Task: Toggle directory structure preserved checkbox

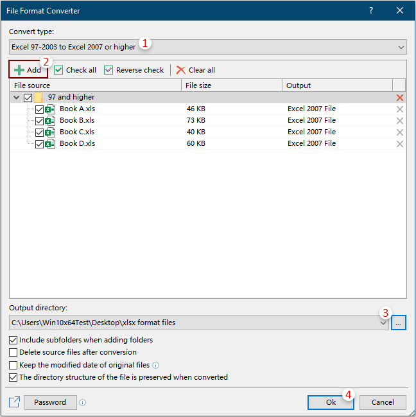Action: (x=13, y=377)
